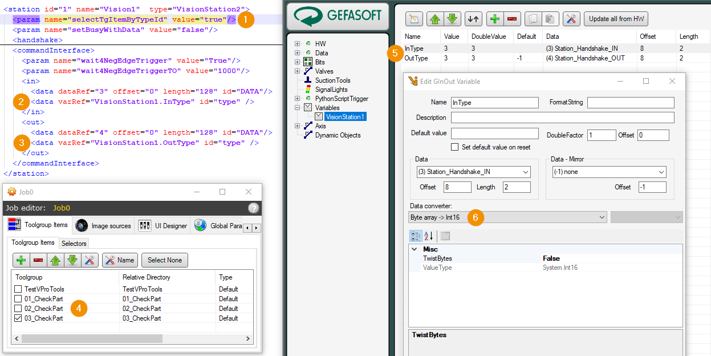Image resolution: width=711 pixels, height=356 pixels.
Task: Click the notepad edit icon in variables toolbar
Action: [415, 18]
